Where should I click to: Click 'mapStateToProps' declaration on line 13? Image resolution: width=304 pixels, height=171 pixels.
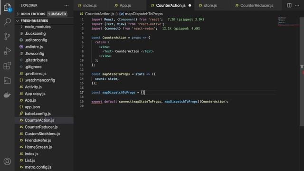[x=116, y=74]
